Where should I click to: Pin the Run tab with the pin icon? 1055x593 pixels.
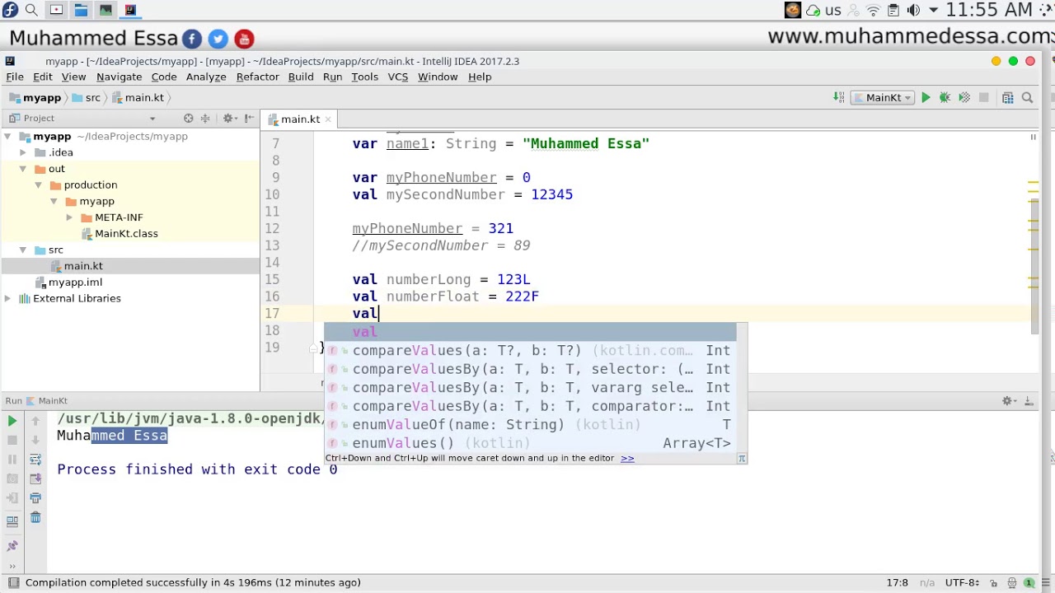point(12,545)
